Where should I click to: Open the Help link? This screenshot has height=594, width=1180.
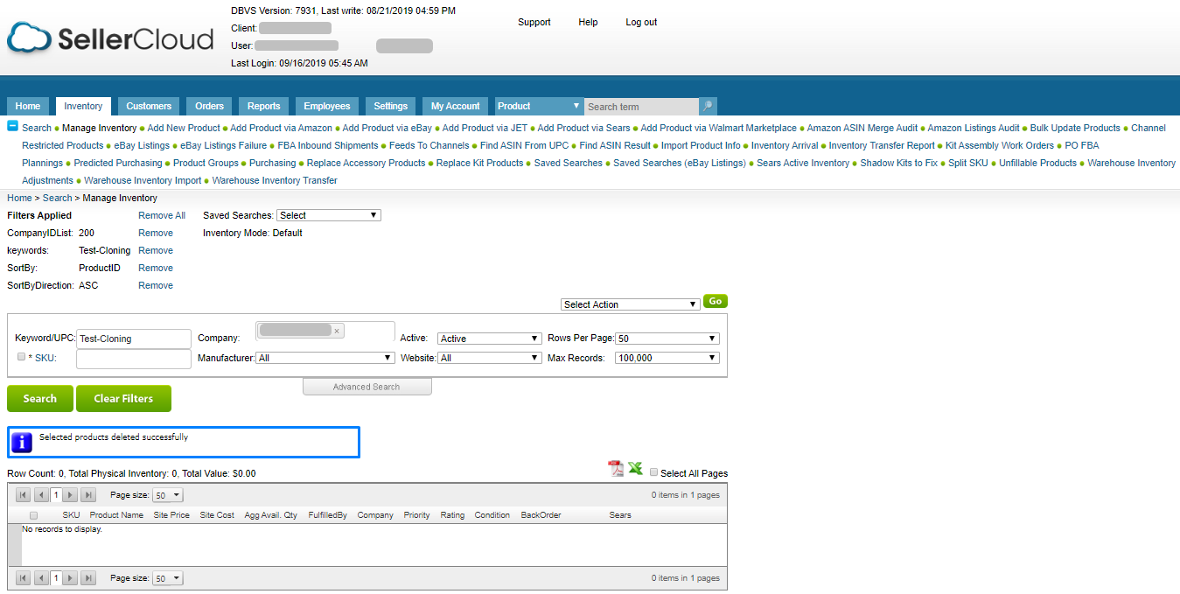click(588, 22)
